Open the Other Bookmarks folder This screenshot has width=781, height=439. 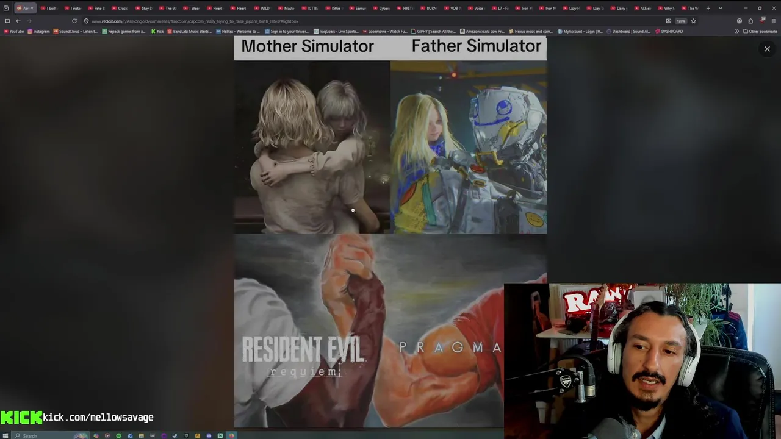point(760,31)
